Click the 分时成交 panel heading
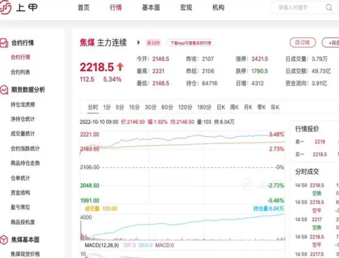 click(307, 172)
